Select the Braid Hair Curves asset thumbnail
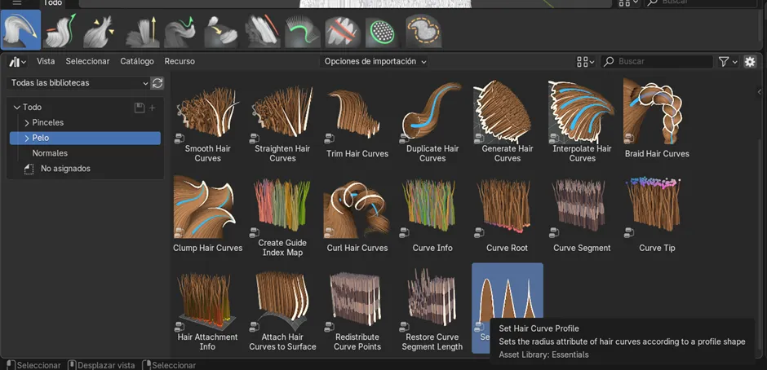The image size is (767, 370). tap(656, 113)
